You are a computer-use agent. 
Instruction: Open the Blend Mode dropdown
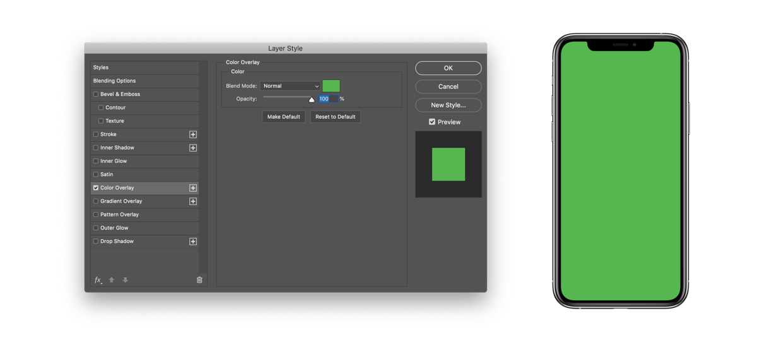coord(290,86)
